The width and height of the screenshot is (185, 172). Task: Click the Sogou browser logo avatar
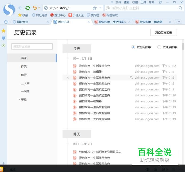pos(9,10)
